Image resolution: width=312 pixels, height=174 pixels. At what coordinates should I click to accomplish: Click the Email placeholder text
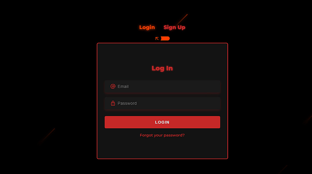click(x=123, y=87)
